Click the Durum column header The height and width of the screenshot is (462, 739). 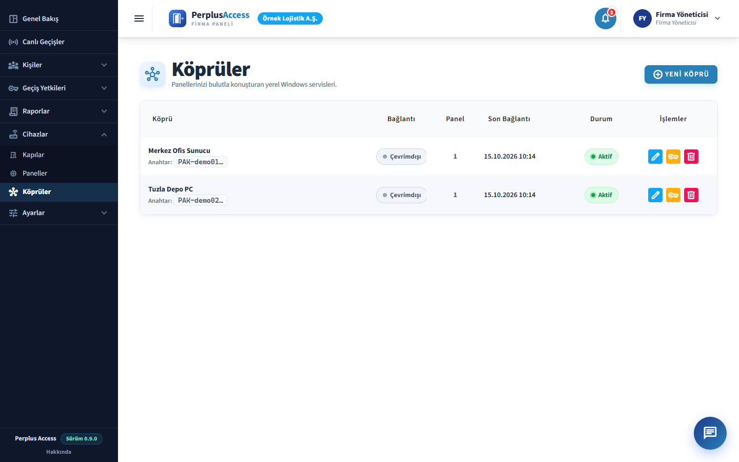click(x=601, y=119)
